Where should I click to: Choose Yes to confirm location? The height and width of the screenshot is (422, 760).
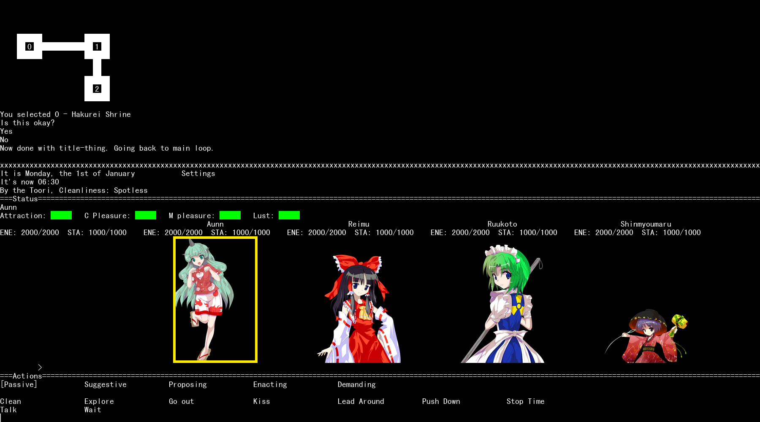[x=6, y=131]
